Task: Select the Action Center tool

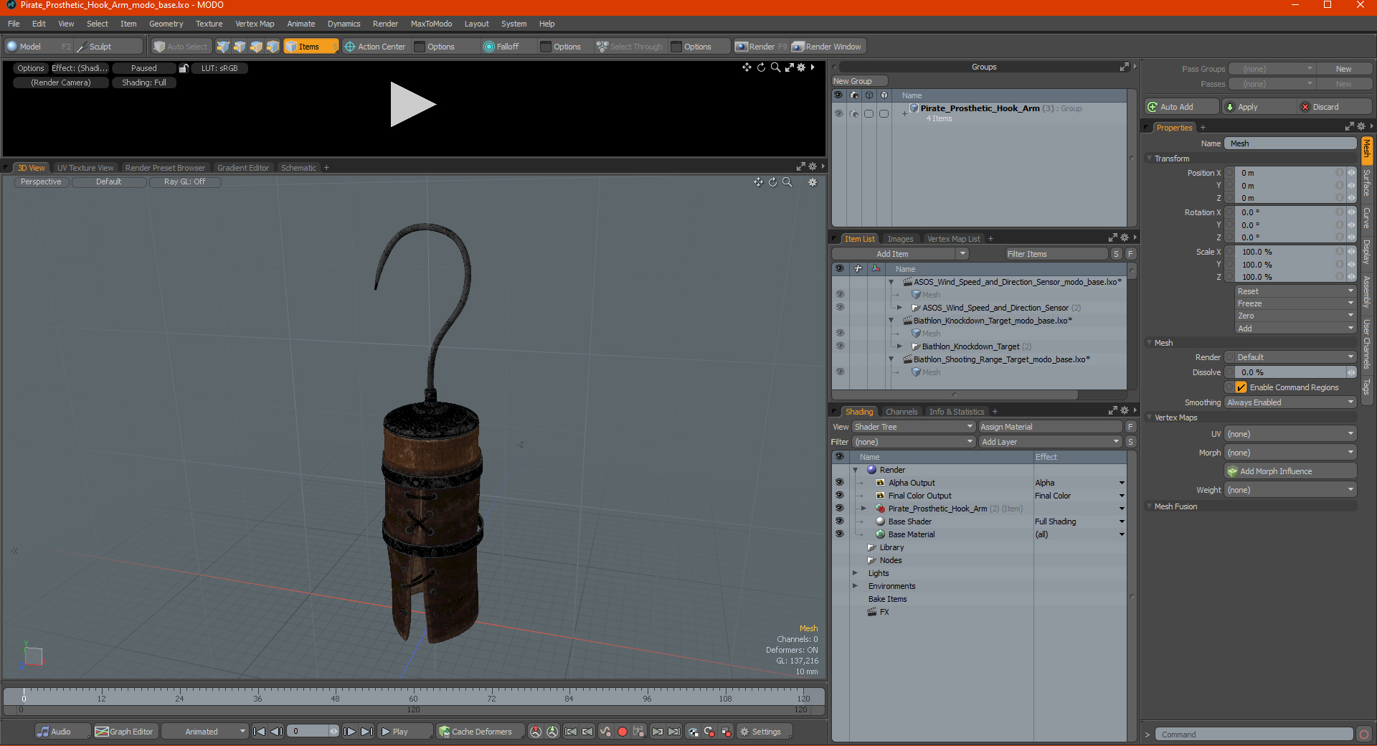Action: pyautogui.click(x=375, y=47)
